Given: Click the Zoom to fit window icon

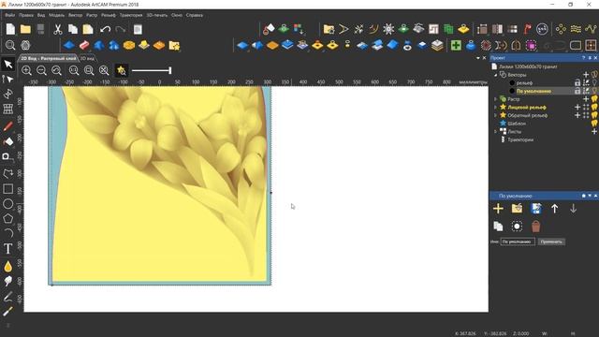Looking at the screenshot, I should 104,70.
